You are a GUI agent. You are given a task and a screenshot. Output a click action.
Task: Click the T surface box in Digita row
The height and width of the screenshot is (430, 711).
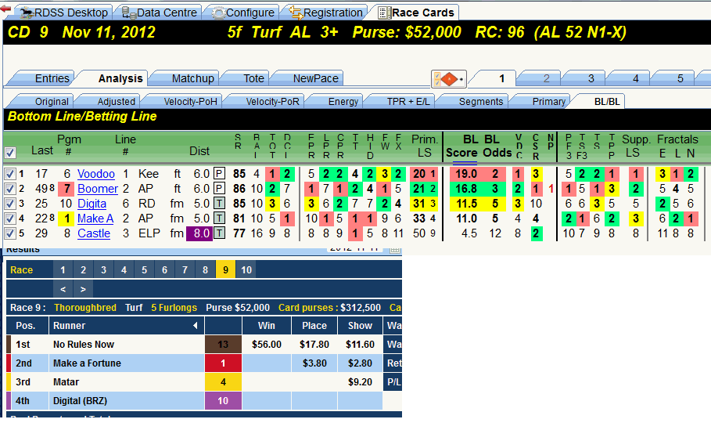point(220,204)
